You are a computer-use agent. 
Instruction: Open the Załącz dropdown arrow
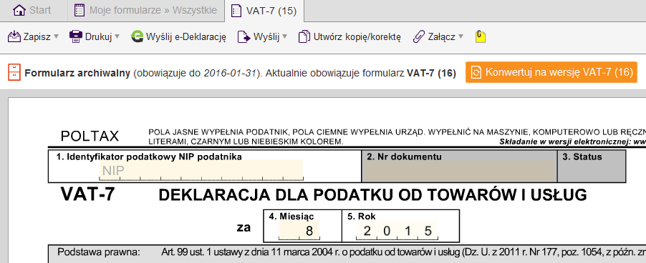461,36
